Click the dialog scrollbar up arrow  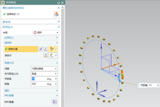pos(63,7)
